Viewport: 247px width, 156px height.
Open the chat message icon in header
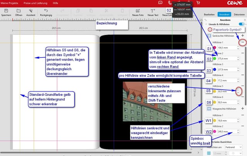click(x=160, y=3)
